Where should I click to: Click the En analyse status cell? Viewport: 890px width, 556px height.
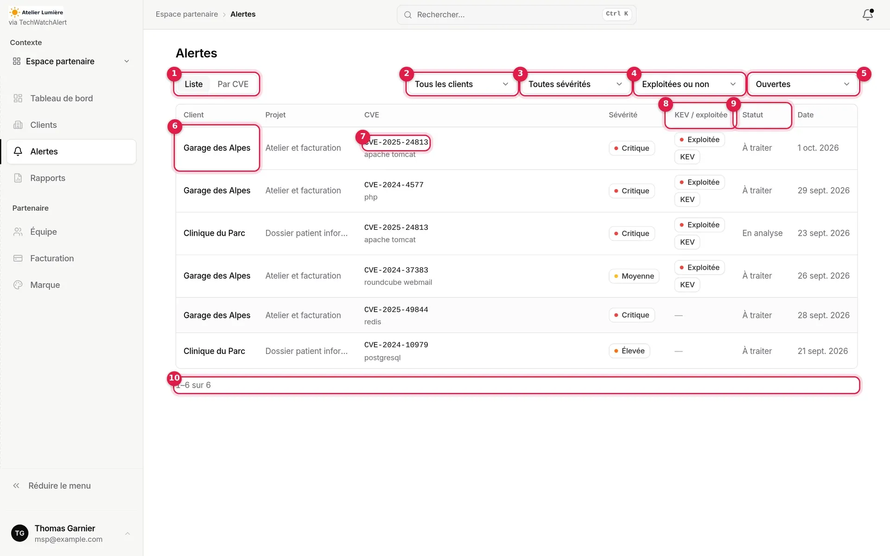[762, 233]
